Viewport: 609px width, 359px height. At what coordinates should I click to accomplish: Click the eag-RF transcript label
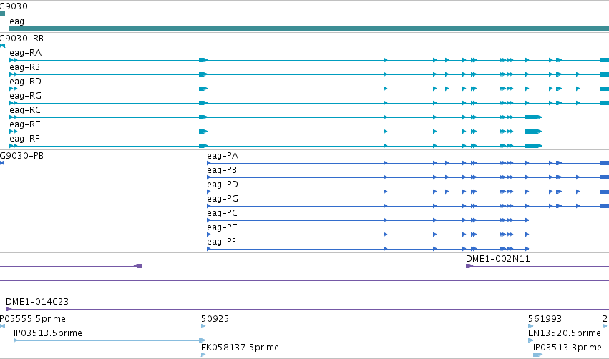24,139
